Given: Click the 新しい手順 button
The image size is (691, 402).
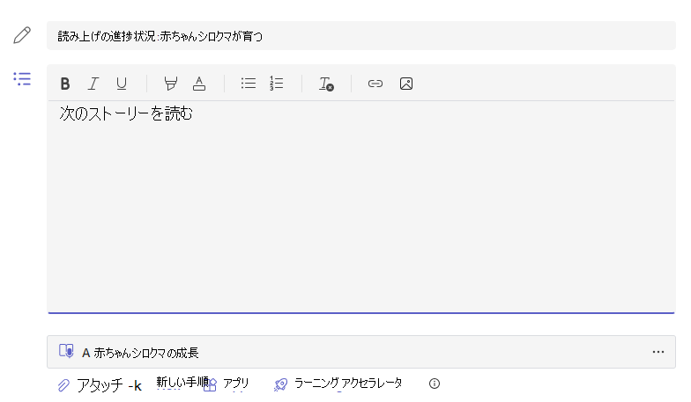Looking at the screenshot, I should coord(182,382).
